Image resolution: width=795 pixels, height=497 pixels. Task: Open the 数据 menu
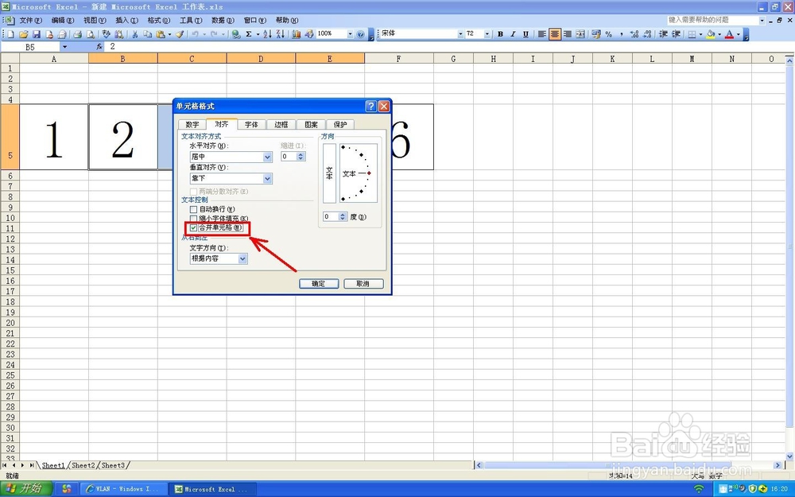(223, 21)
